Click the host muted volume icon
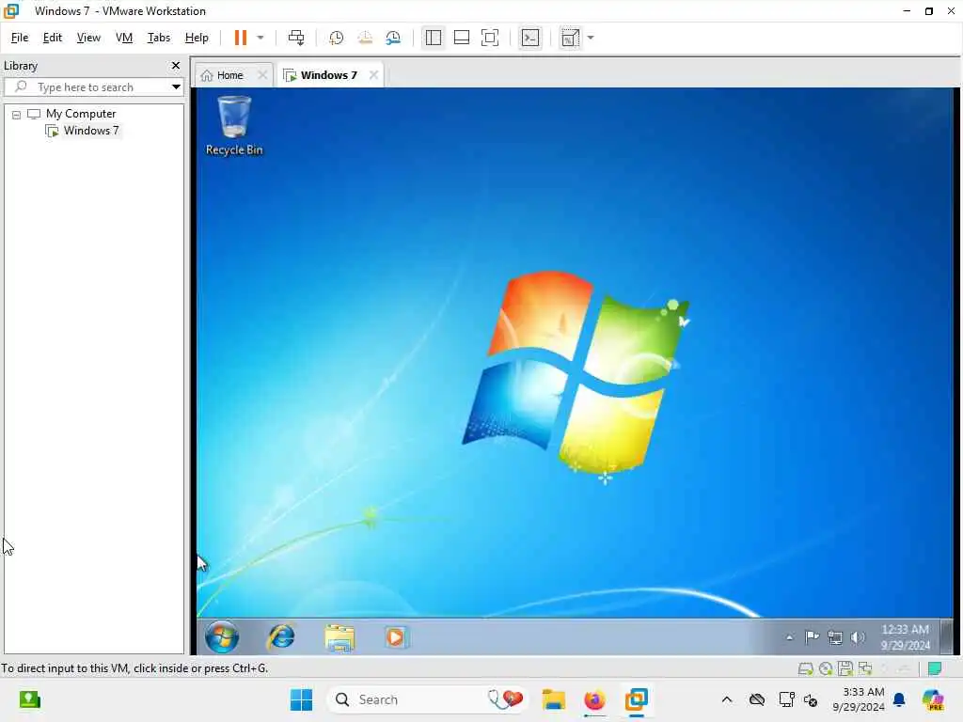The image size is (963, 722). [x=811, y=699]
